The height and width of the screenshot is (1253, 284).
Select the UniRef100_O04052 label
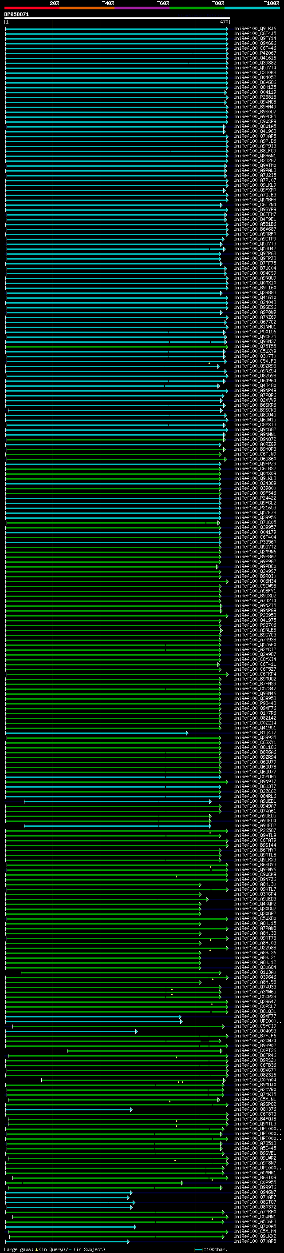tap(255, 77)
